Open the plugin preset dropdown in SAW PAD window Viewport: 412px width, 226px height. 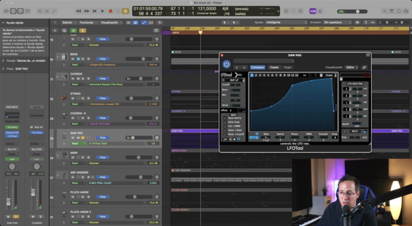click(263, 61)
